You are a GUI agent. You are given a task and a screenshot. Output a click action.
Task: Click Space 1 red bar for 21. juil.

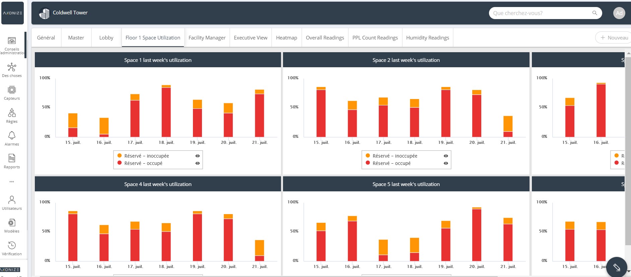[x=260, y=115]
